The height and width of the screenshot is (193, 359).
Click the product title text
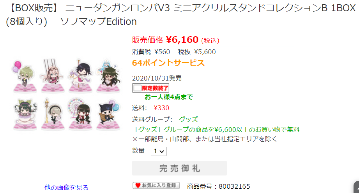(180, 15)
